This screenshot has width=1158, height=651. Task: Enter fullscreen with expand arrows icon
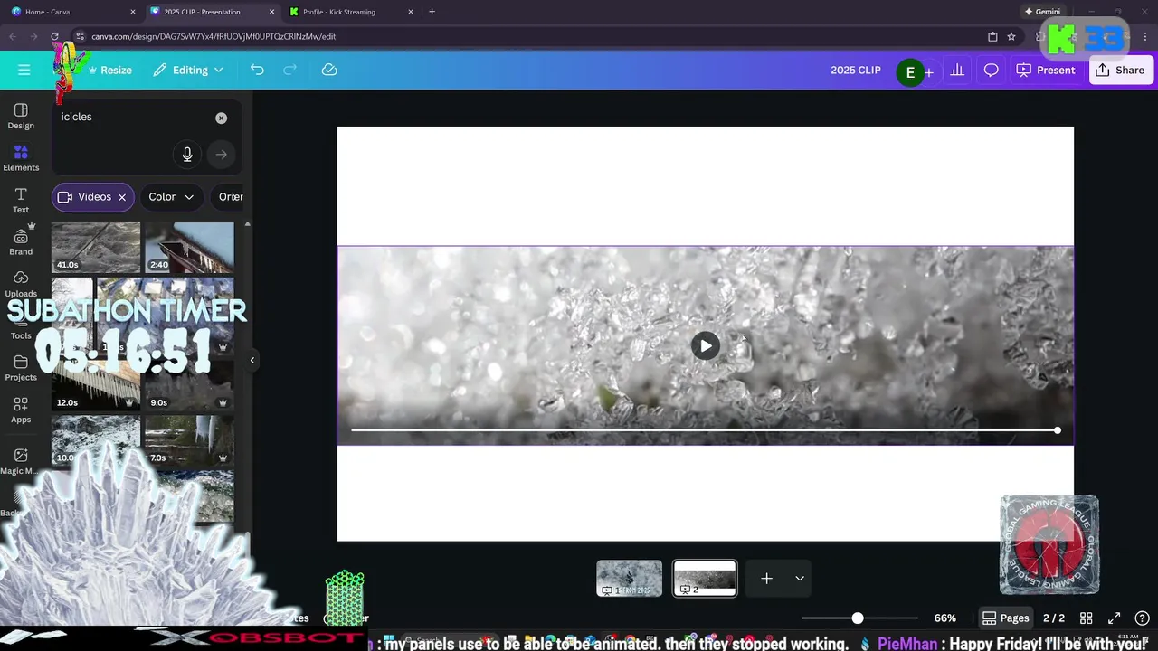(x=1115, y=618)
